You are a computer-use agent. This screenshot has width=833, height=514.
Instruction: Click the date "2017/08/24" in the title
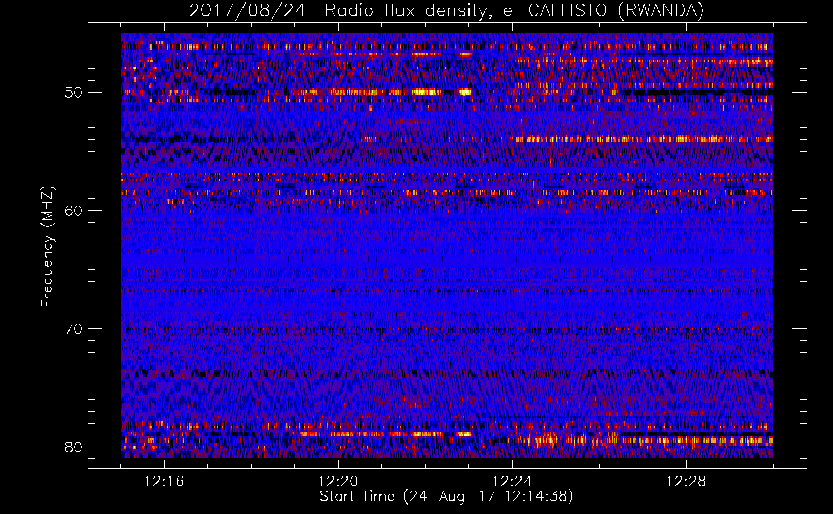point(248,11)
